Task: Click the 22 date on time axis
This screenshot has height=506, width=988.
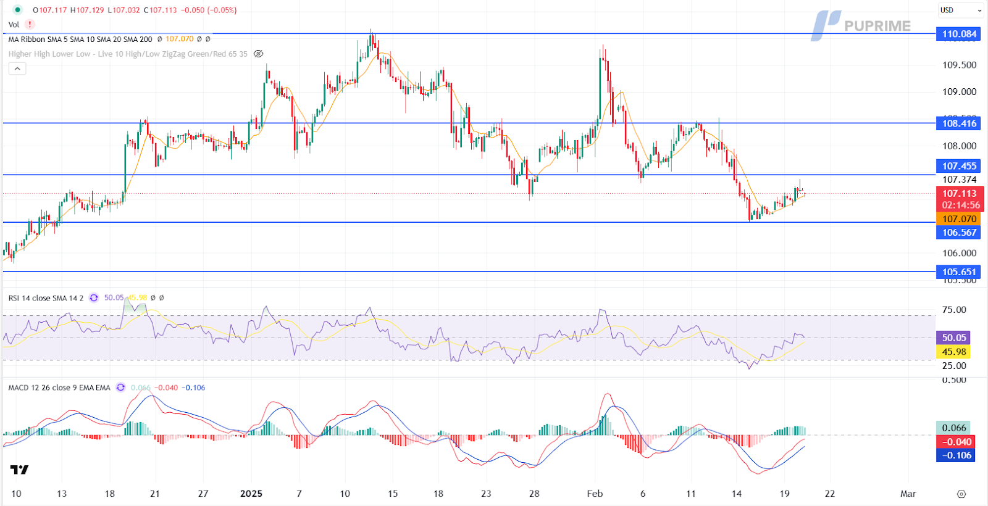Action: tap(830, 494)
